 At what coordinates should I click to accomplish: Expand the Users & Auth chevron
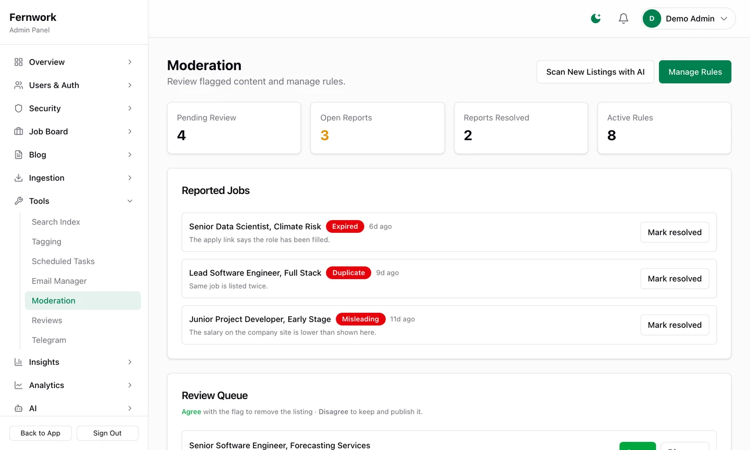point(130,85)
